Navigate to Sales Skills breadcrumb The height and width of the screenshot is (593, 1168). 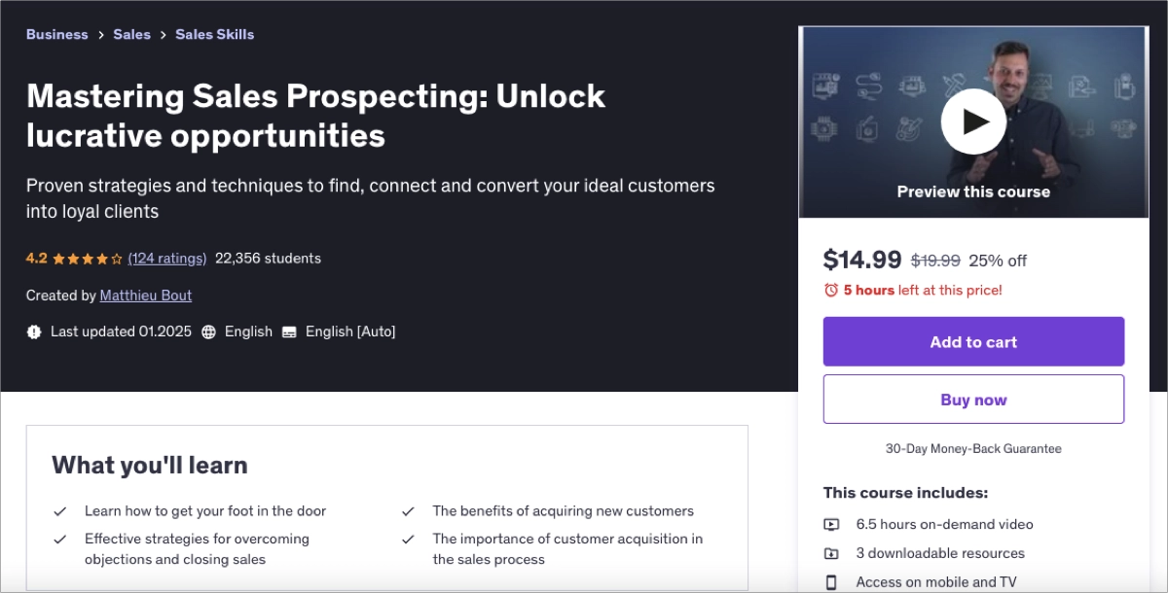click(214, 34)
